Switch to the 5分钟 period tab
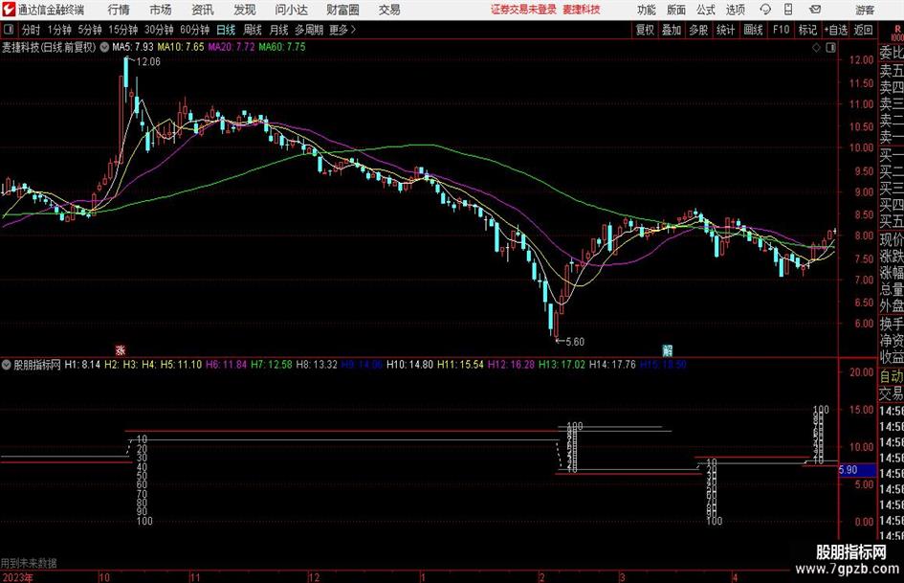The image size is (904, 583). click(x=90, y=30)
